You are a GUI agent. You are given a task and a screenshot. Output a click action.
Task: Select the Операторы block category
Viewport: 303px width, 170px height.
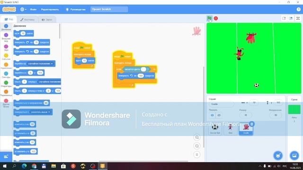tap(6, 84)
